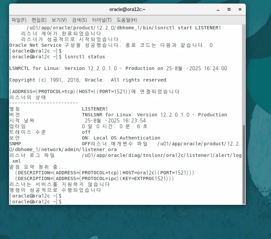
Task: Click the tcp DESCRIPTION line with HOST=ora12c
Action: (x=105, y=173)
